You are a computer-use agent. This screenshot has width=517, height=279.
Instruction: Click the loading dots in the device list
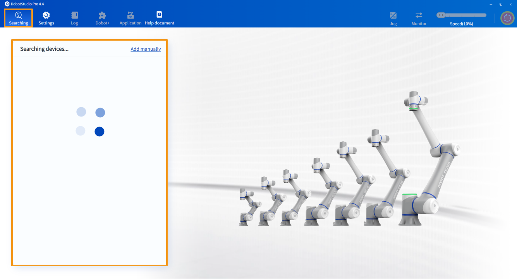(90, 122)
